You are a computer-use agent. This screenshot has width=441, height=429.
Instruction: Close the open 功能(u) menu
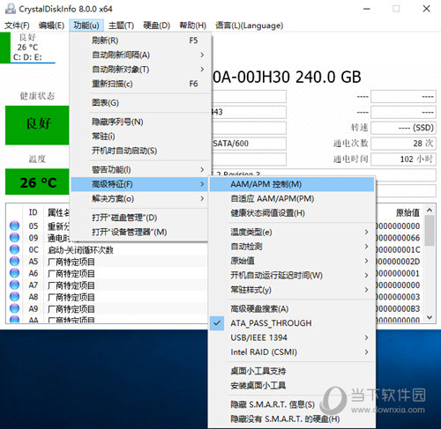[x=86, y=26]
